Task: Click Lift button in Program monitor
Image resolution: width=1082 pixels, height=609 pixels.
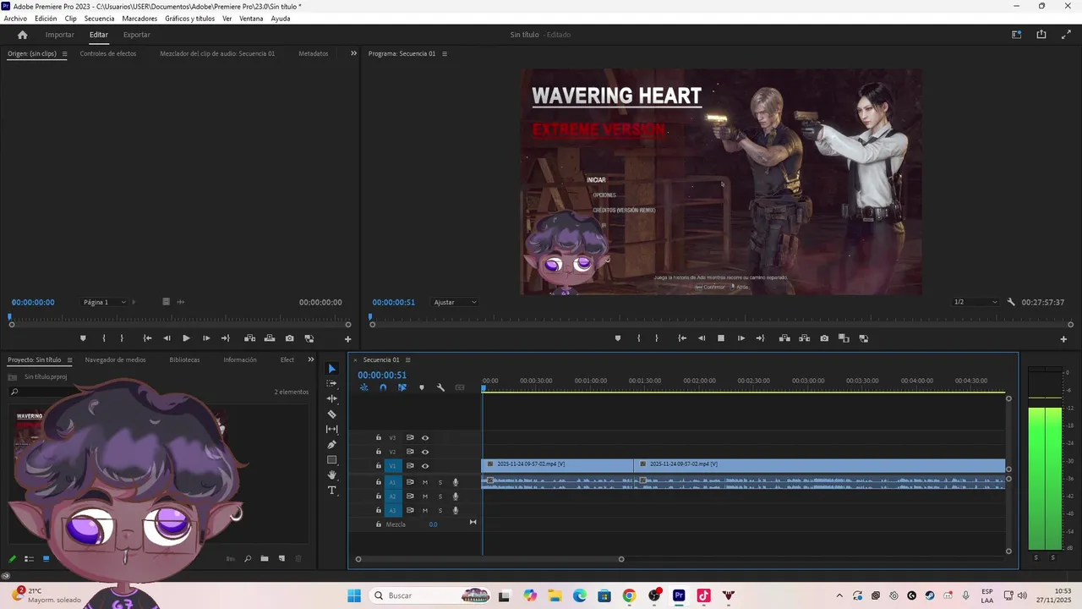Action: tap(784, 338)
